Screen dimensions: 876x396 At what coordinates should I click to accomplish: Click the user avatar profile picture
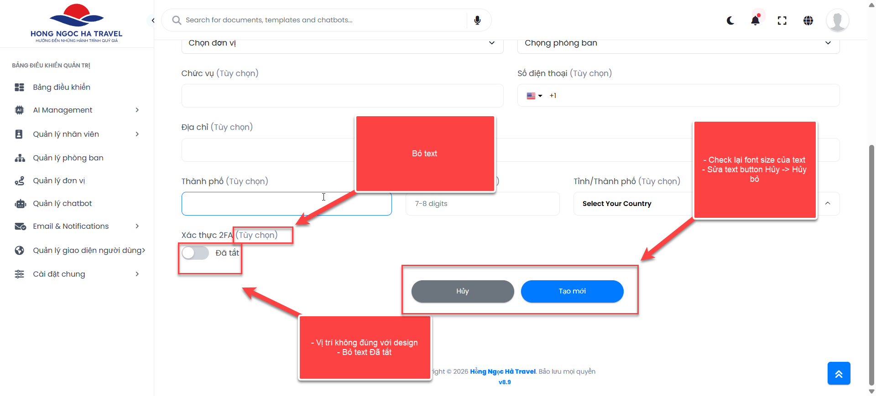pos(837,21)
